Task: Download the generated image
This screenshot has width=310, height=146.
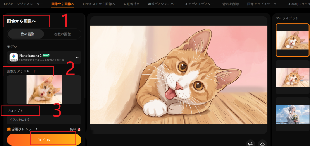Action: [262, 144]
